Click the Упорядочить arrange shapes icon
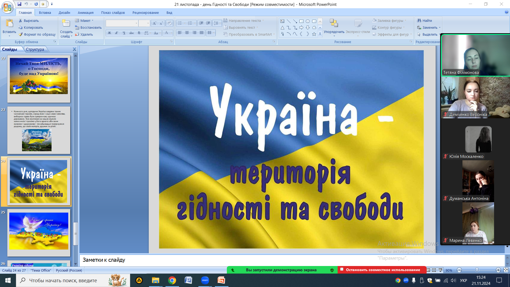 pyautogui.click(x=334, y=23)
